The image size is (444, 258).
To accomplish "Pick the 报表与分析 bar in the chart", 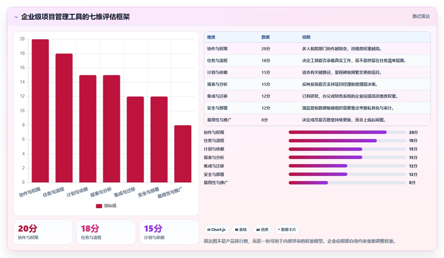I will (x=112, y=129).
